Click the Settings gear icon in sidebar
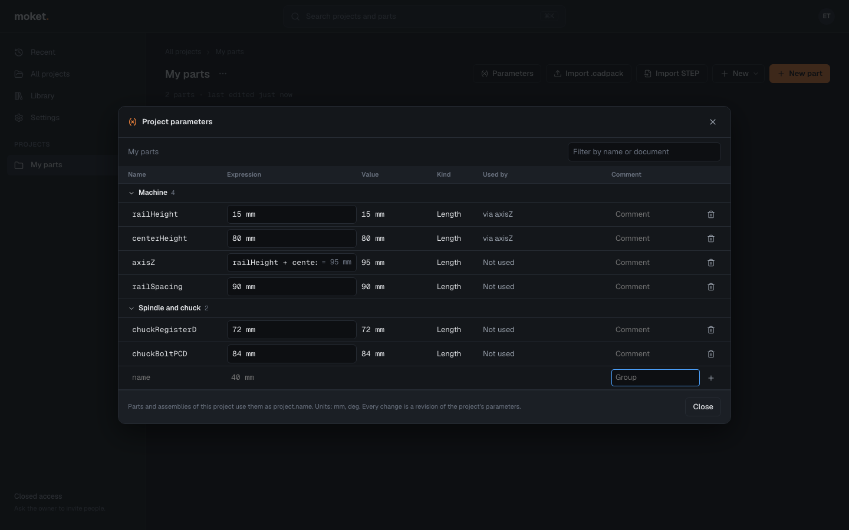The image size is (849, 530). [19, 118]
